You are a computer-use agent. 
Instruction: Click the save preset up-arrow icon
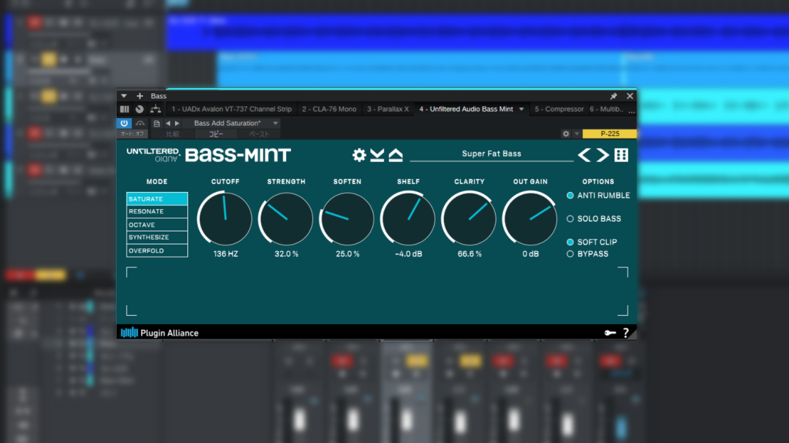(396, 155)
